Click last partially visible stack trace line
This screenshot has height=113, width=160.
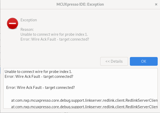click(84, 107)
